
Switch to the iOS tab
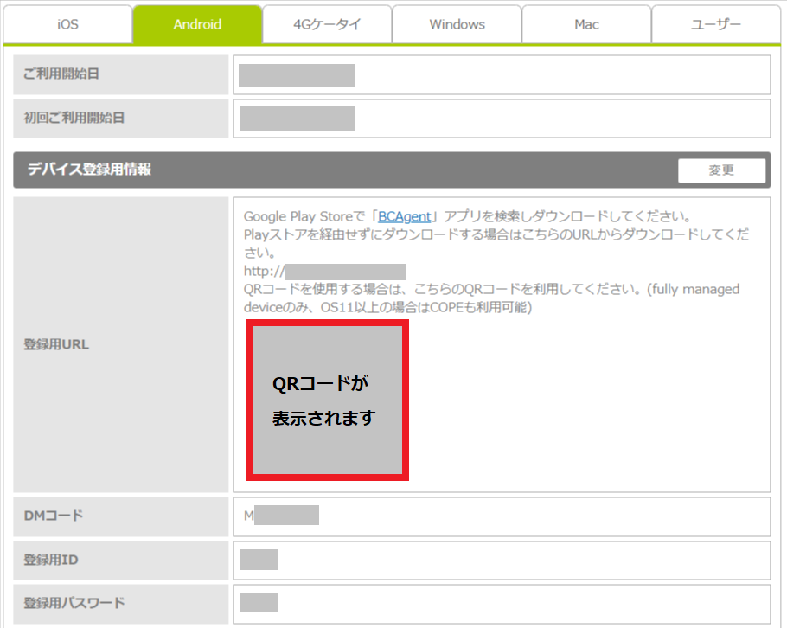67,24
